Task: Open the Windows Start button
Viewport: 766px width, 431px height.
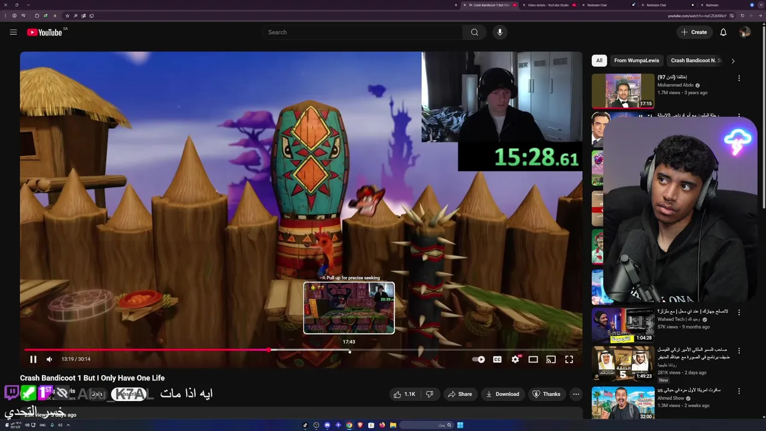Action: tap(460, 425)
